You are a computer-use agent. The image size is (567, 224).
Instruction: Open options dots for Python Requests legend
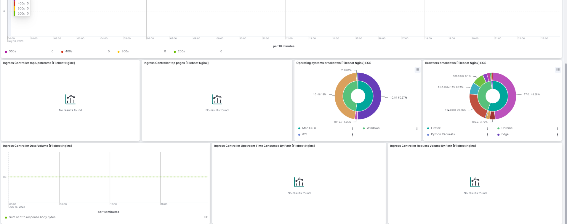point(487,135)
